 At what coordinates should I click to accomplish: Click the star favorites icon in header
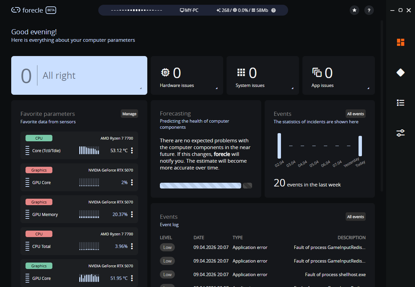click(354, 10)
